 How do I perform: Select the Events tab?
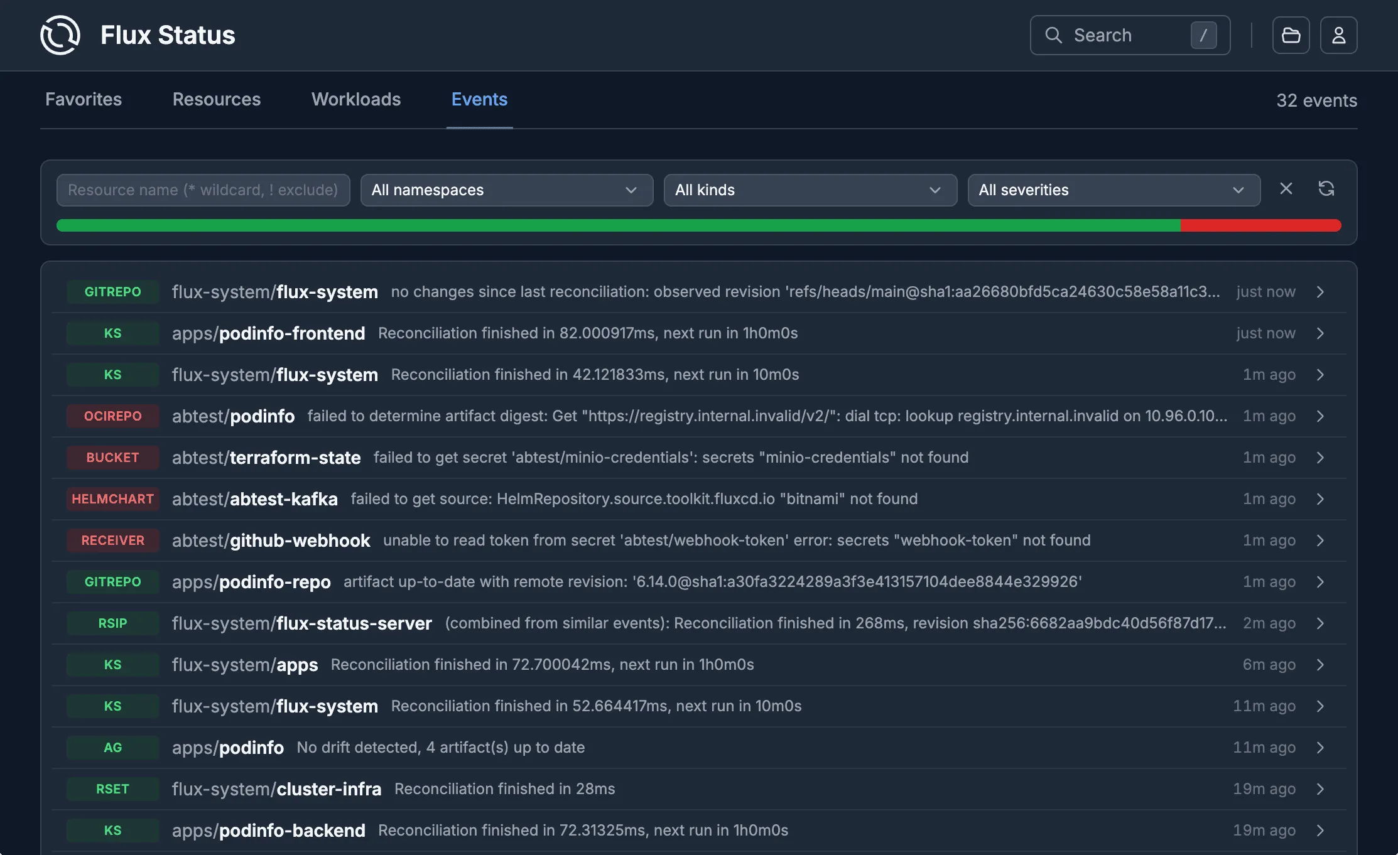tap(479, 99)
